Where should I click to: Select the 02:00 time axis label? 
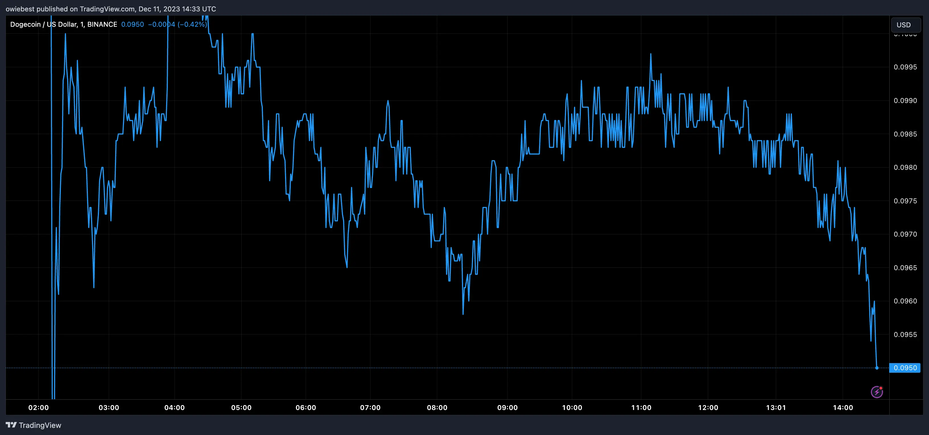(39, 408)
